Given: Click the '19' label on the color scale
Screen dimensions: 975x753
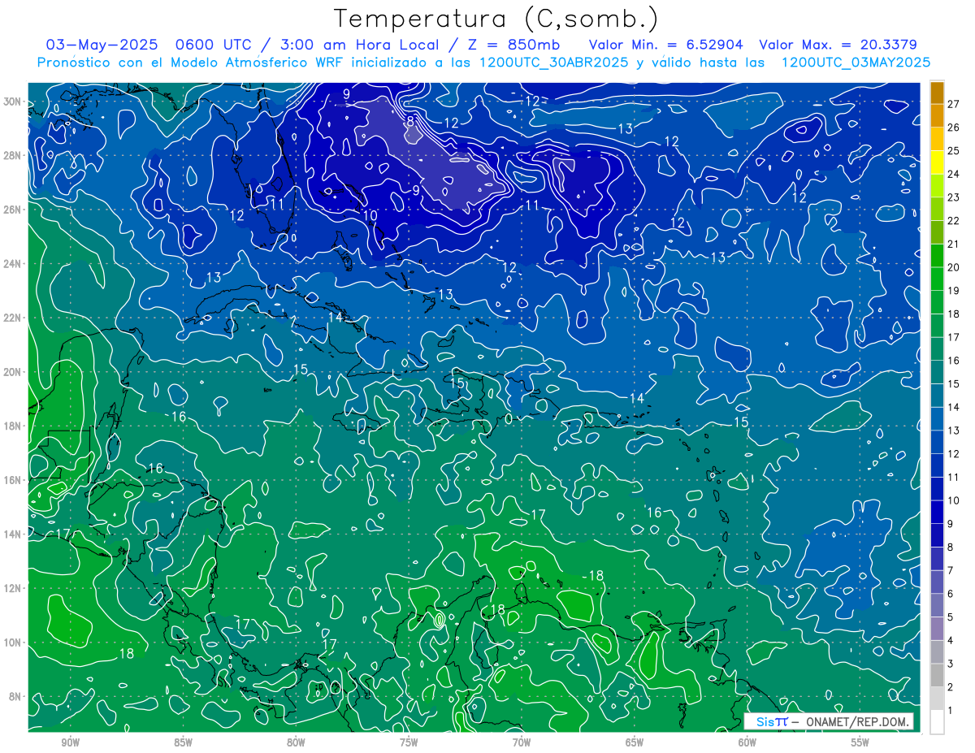Looking at the screenshot, I should [954, 291].
